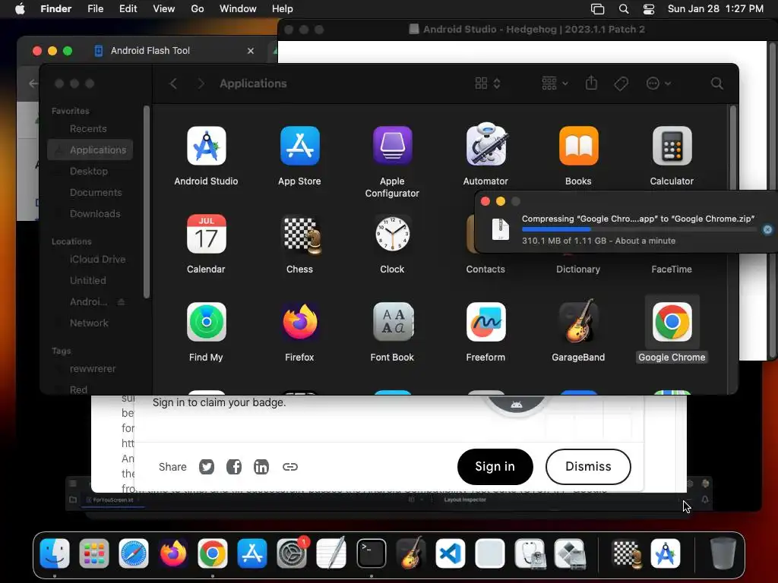
Task: Select the Clock app
Action: (x=393, y=234)
